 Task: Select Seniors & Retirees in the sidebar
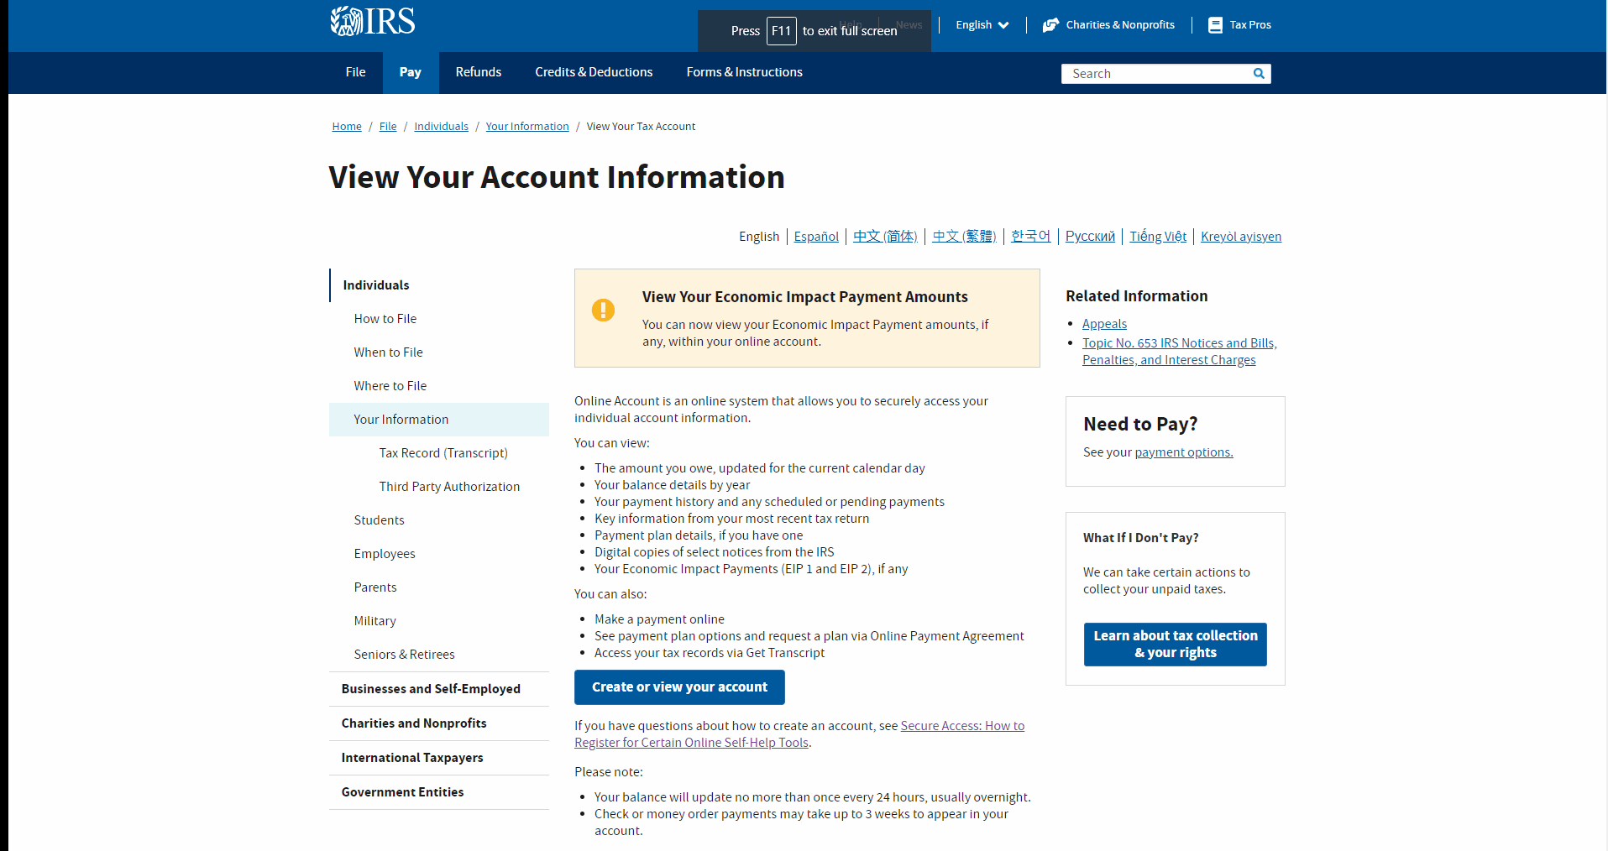pyautogui.click(x=404, y=654)
